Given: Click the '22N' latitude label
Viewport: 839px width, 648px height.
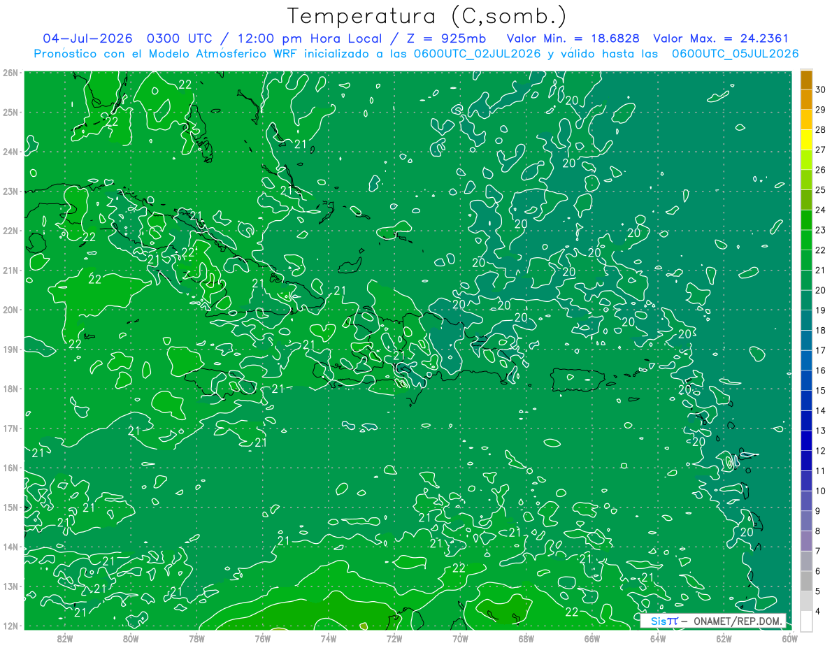Looking at the screenshot, I should coord(10,231).
